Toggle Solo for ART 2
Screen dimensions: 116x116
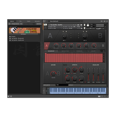click(83, 32)
